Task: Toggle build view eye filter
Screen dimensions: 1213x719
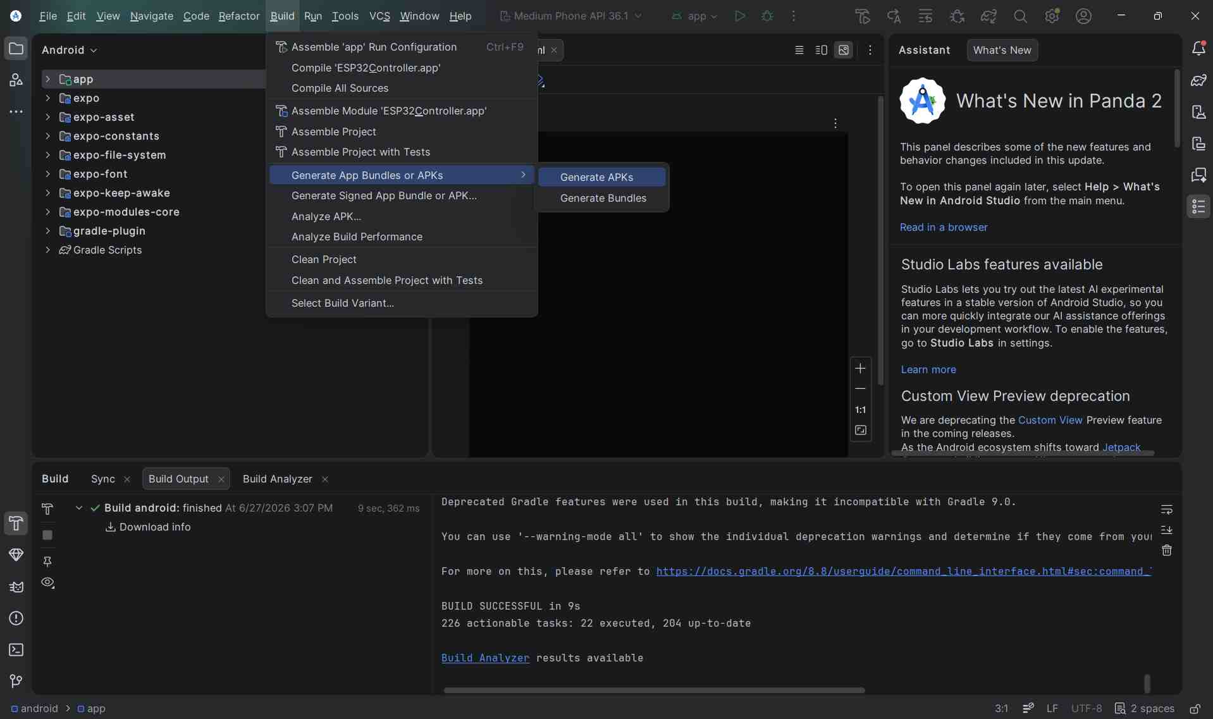Action: click(47, 582)
